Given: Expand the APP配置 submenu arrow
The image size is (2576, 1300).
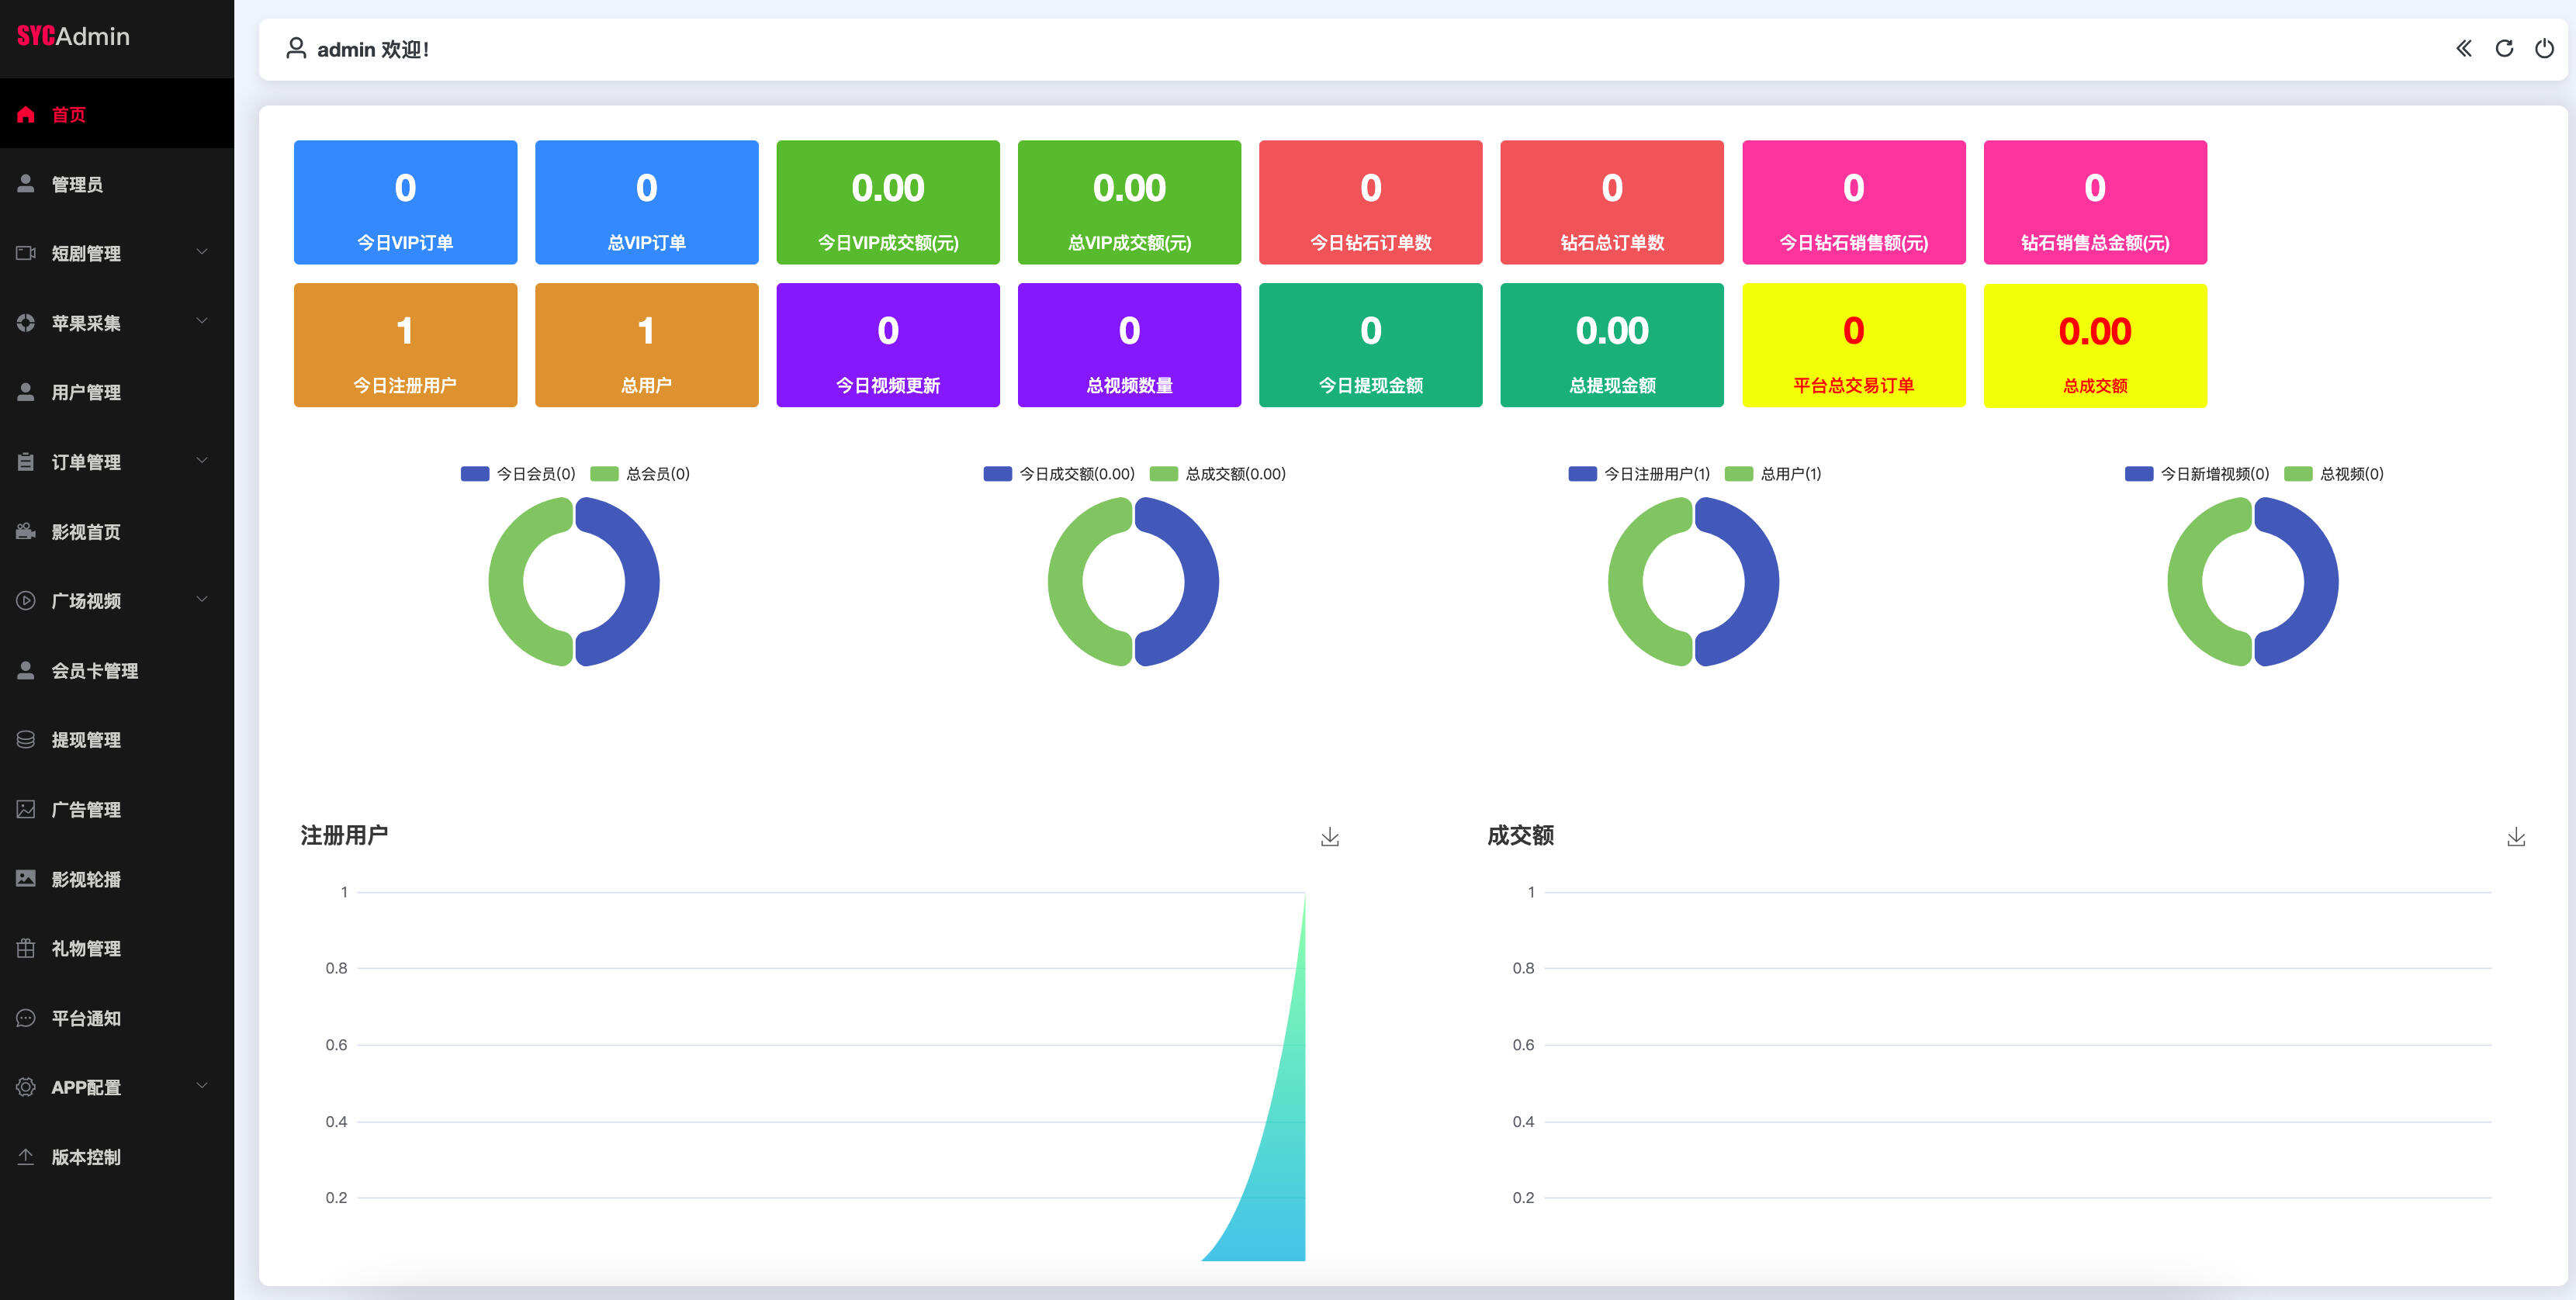Looking at the screenshot, I should [x=202, y=1086].
